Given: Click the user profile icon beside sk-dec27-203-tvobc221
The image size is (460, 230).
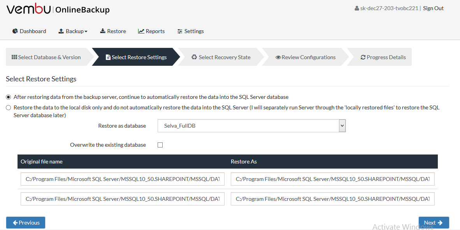Looking at the screenshot, I should pyautogui.click(x=357, y=8).
